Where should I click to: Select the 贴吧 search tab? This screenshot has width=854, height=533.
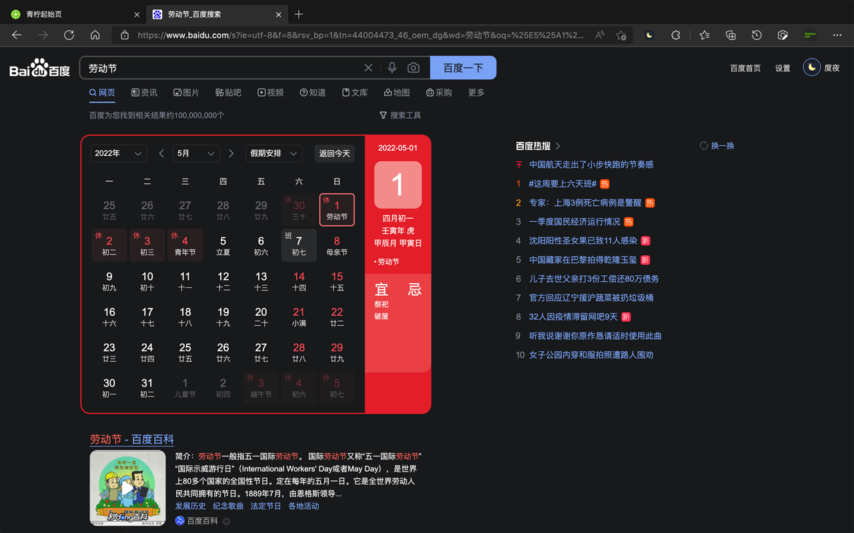click(228, 93)
